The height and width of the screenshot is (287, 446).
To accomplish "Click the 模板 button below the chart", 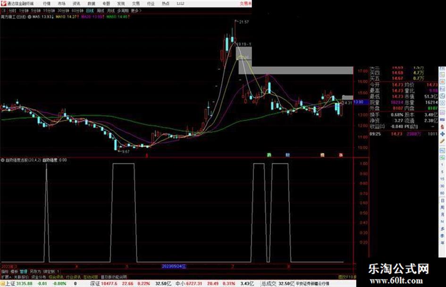I will click(14, 271).
